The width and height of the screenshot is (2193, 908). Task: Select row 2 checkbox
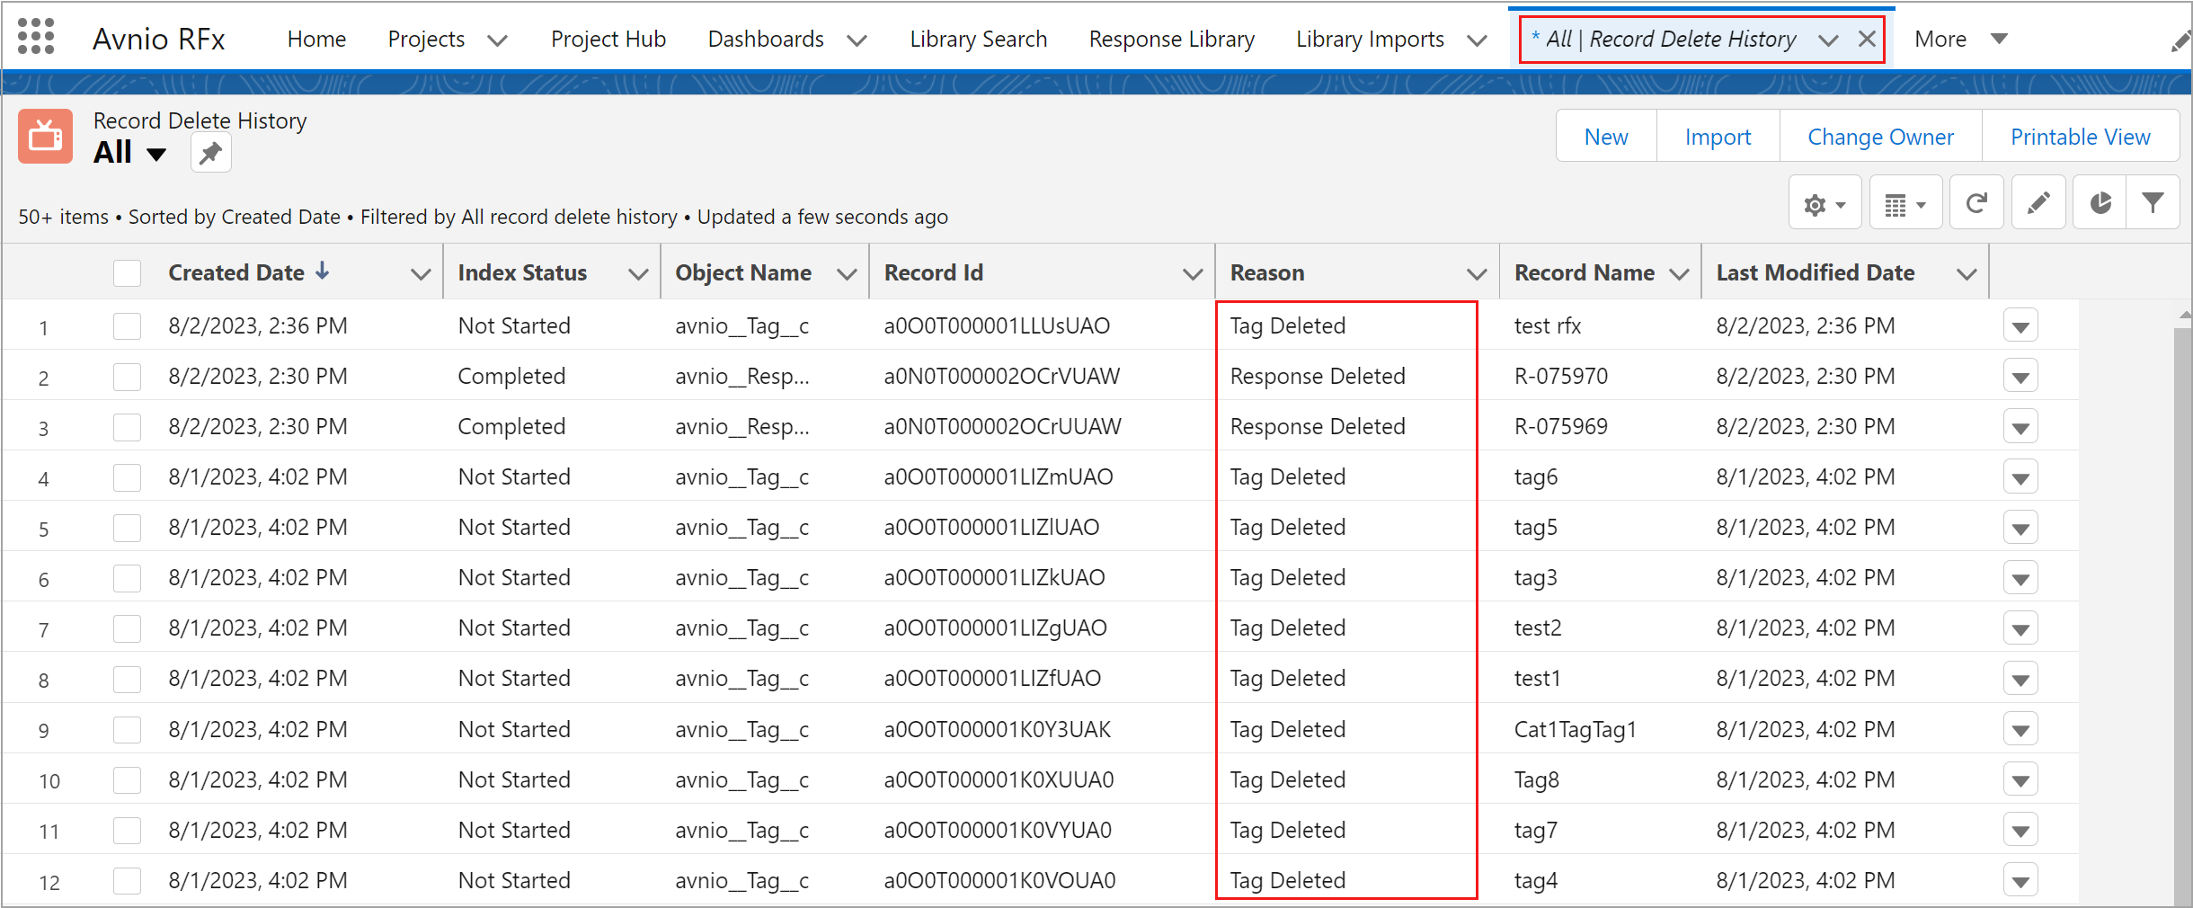pos(128,377)
